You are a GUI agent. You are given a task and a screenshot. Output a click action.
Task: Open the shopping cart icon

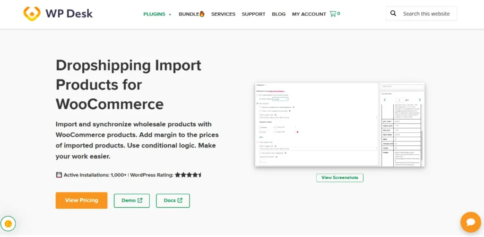click(333, 14)
